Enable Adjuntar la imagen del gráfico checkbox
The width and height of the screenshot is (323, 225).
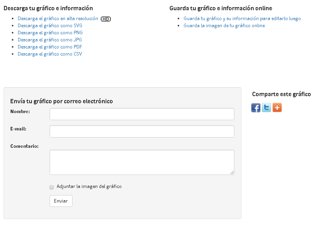52,187
